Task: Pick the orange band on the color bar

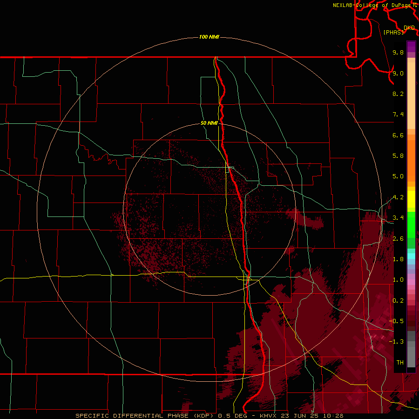Action: pos(411,161)
